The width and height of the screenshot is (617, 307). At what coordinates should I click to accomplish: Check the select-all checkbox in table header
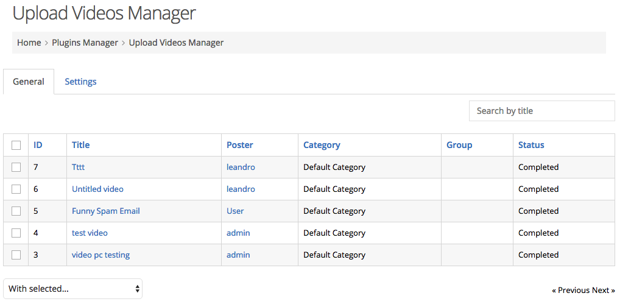click(x=16, y=145)
